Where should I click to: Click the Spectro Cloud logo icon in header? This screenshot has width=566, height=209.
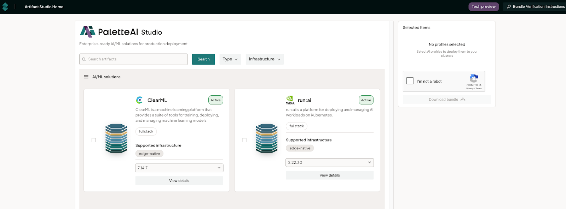pos(5,7)
